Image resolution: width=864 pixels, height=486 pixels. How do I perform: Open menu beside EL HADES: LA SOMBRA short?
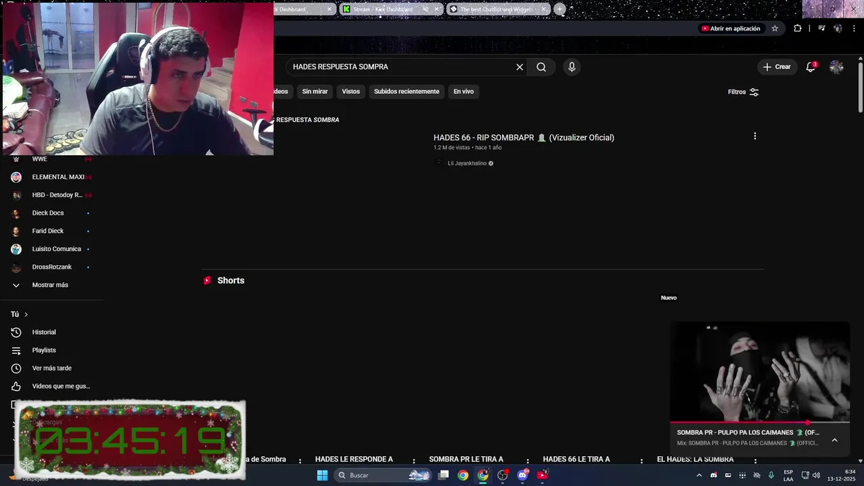[x=756, y=462]
